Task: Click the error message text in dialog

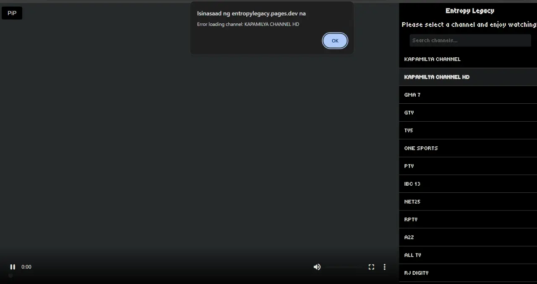Action: click(248, 24)
